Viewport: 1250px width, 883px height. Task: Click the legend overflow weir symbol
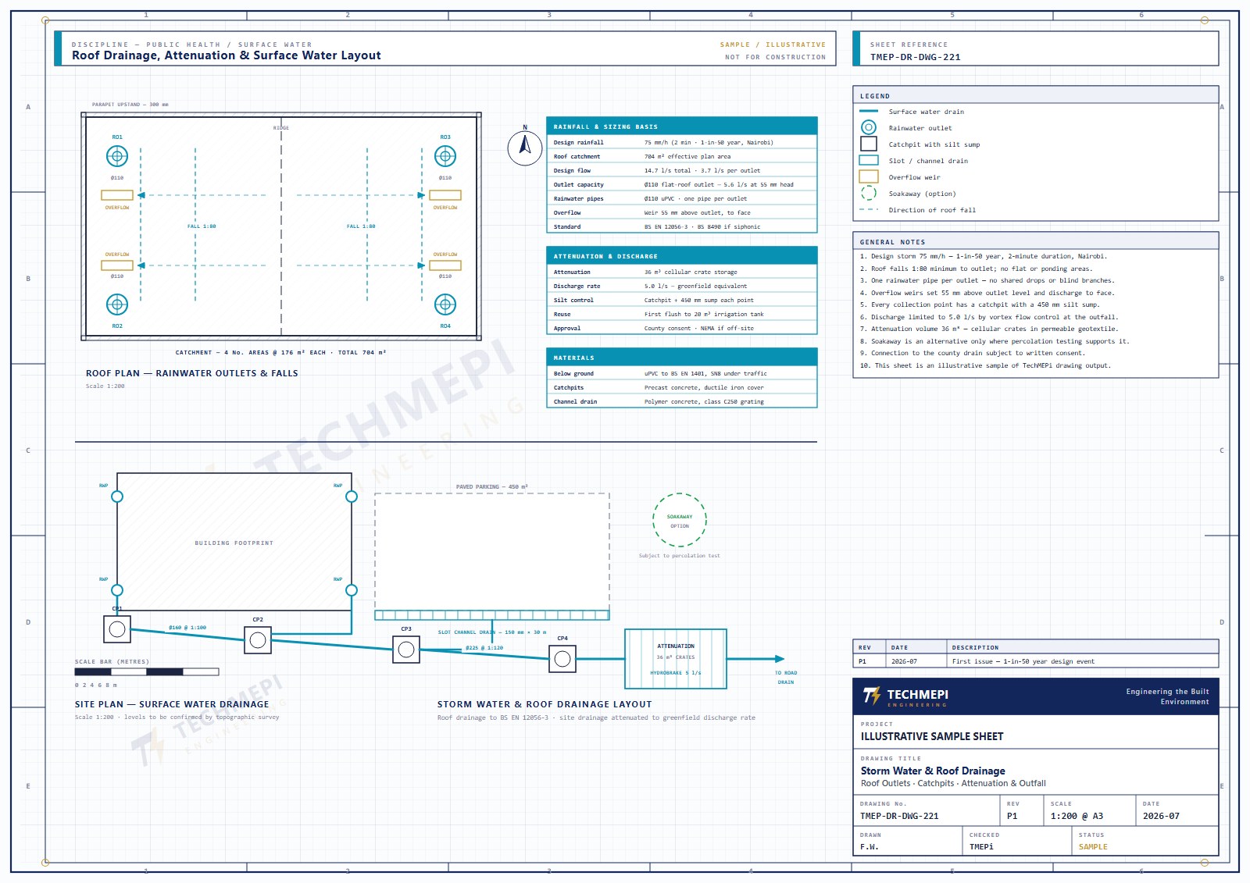click(869, 176)
